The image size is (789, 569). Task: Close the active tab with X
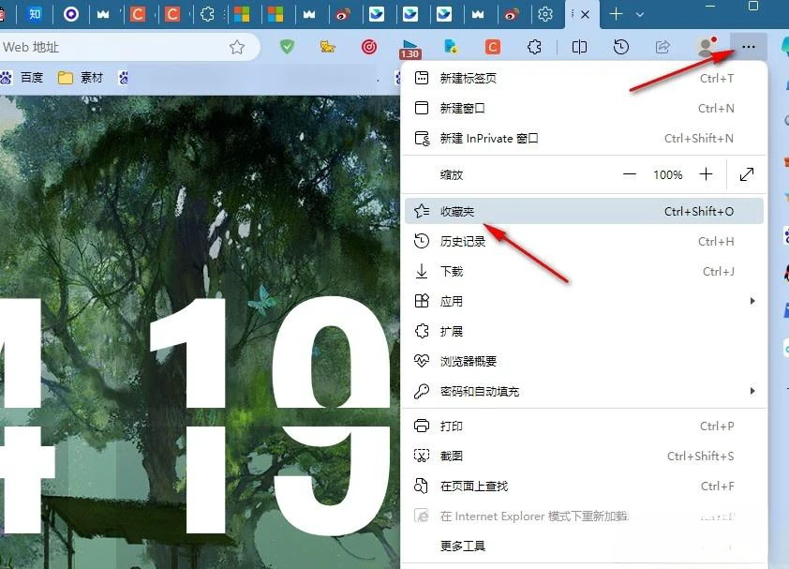point(585,15)
